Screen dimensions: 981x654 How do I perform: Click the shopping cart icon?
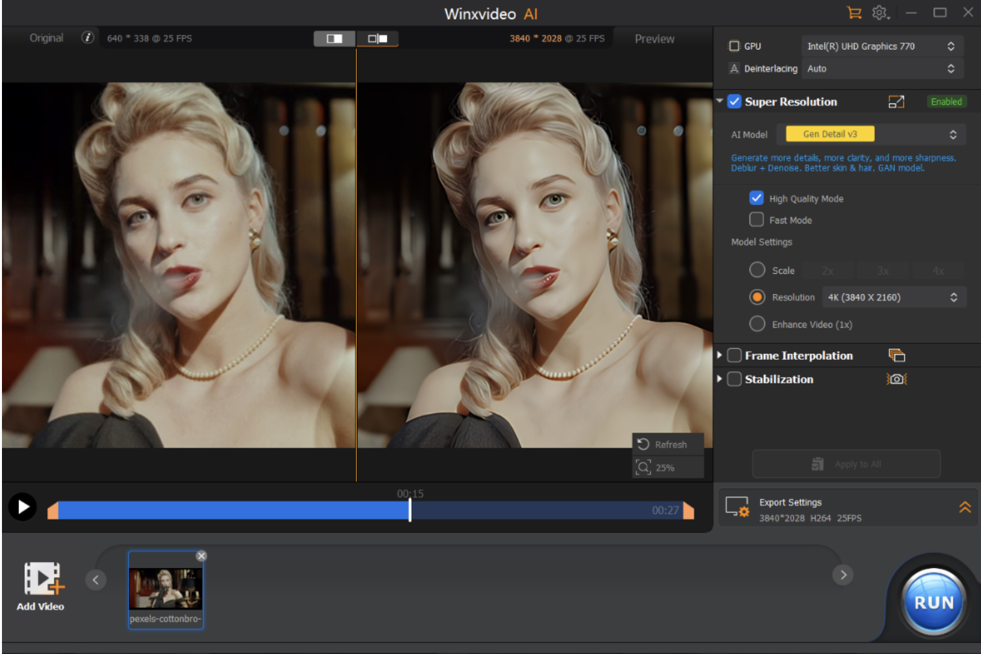[x=854, y=12]
